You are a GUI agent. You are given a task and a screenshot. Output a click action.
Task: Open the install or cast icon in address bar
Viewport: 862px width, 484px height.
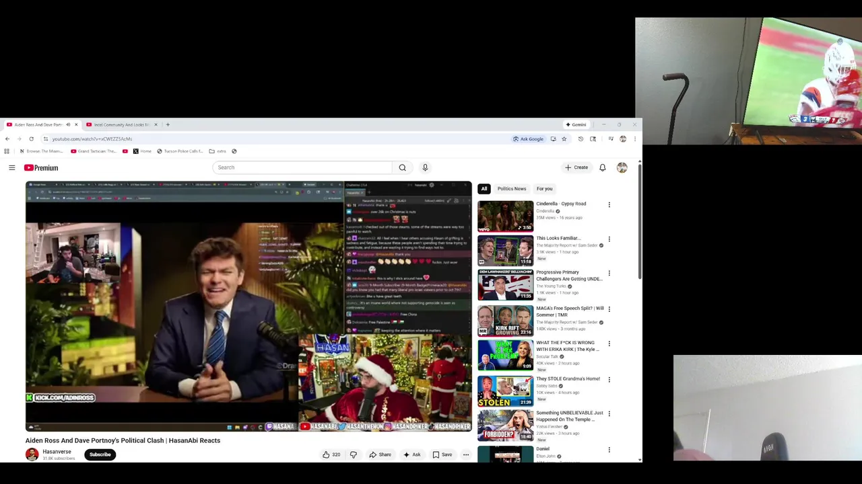coord(553,139)
